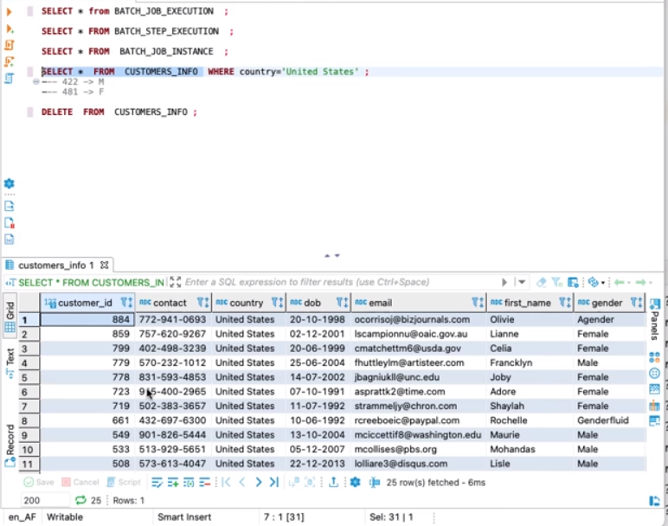
Task: Click the Show output log icon in editor sidebar
Action: [10, 207]
